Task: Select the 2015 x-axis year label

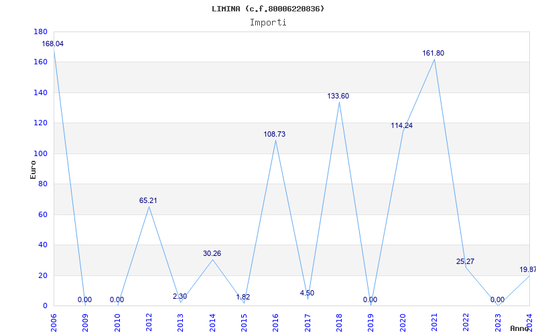Action: [244, 323]
